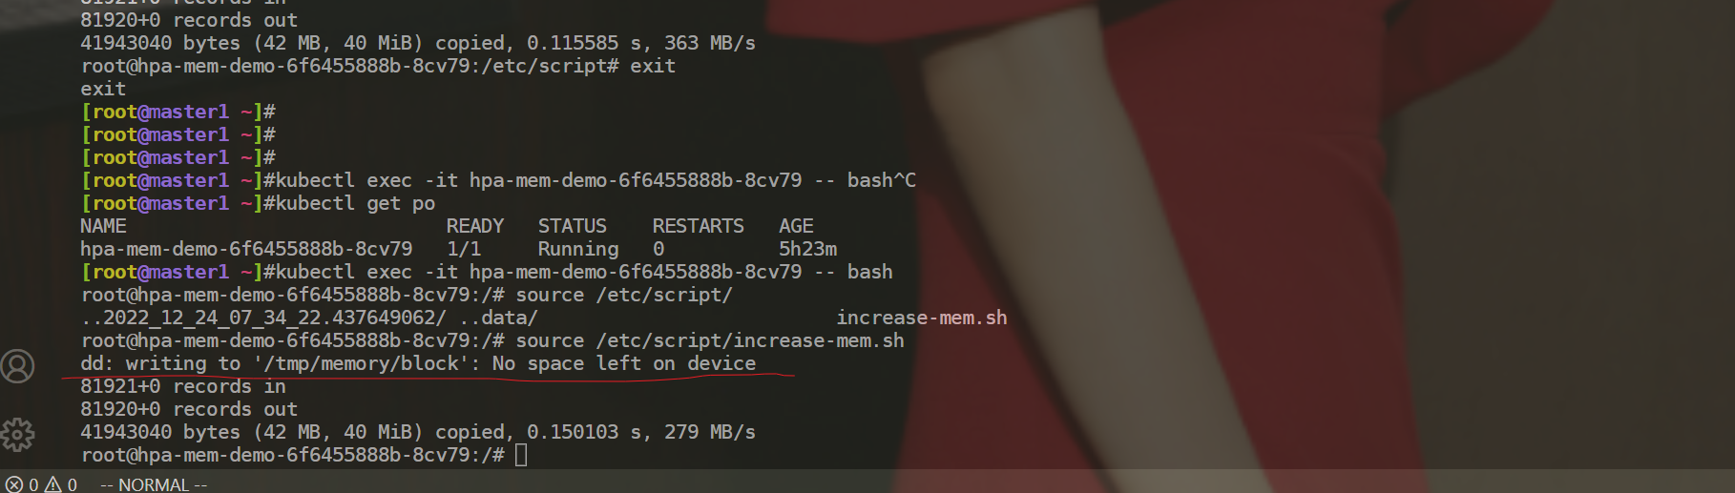Viewport: 1735px width, 493px height.
Task: Click the READY column header
Action: 475,226
